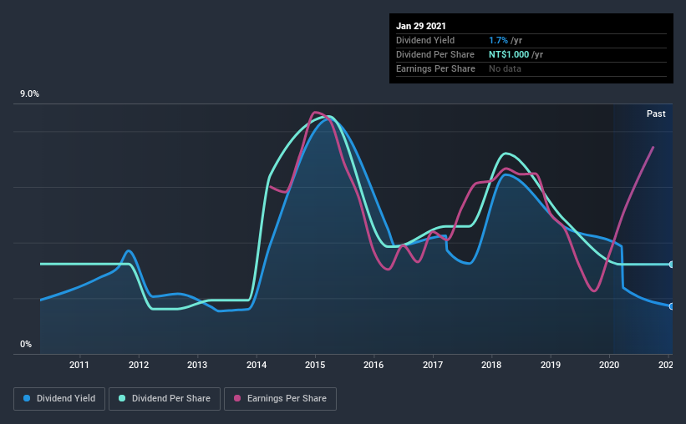Click the NT$1.000 dividend per share value

click(509, 54)
